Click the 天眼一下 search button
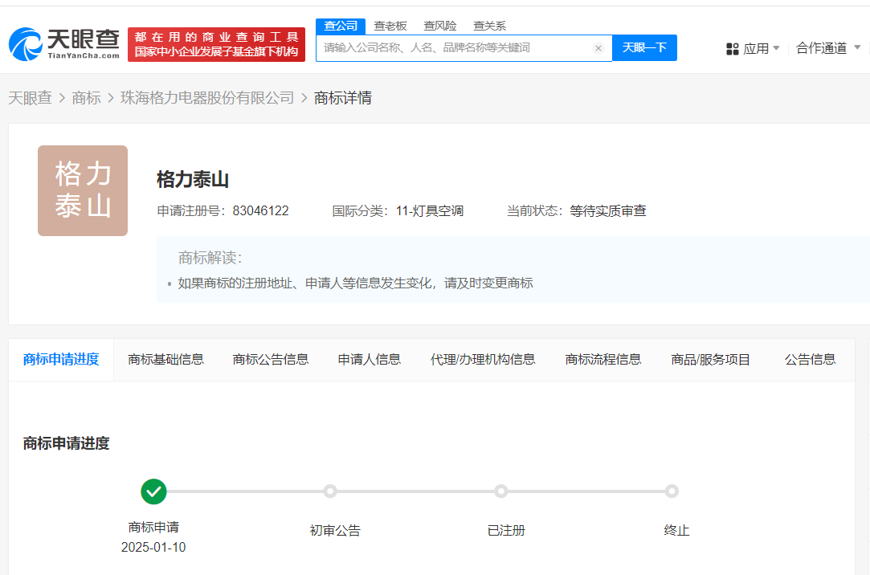This screenshot has height=575, width=870. tap(644, 48)
